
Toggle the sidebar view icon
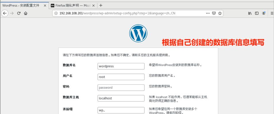257,13
